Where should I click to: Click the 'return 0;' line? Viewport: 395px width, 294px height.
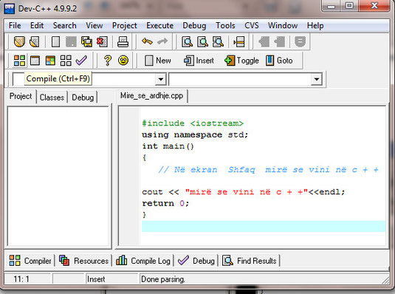pos(165,203)
